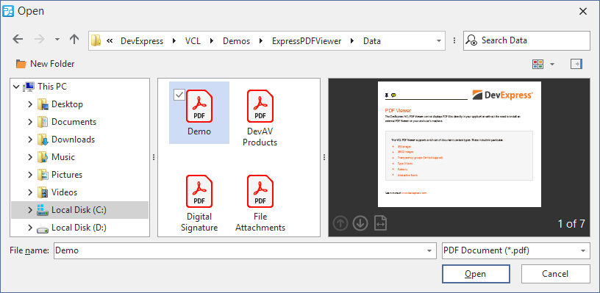Uncheck the Demo file checkbox
The width and height of the screenshot is (600, 293).
[x=179, y=95]
